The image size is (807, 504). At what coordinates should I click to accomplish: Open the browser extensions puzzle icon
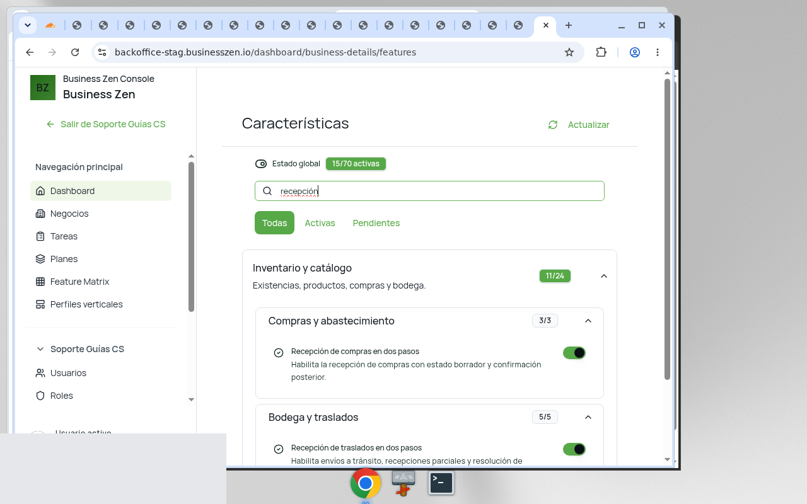(601, 52)
